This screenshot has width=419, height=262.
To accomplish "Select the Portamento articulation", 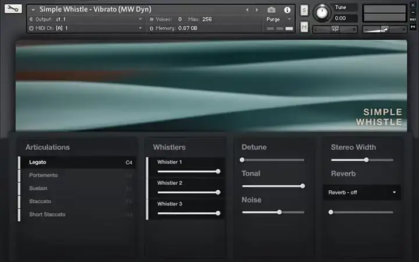I will tap(78, 175).
